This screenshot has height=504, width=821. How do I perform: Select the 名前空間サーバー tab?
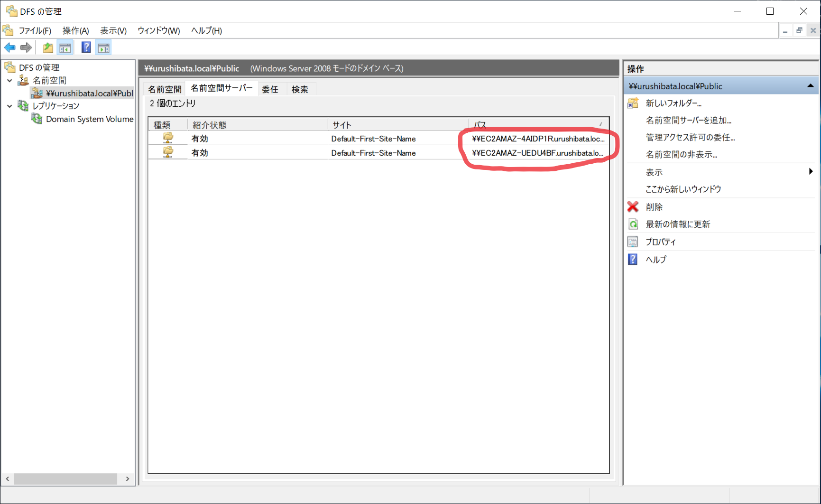point(222,88)
